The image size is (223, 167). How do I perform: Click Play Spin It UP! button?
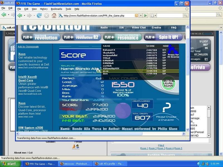click(163, 37)
